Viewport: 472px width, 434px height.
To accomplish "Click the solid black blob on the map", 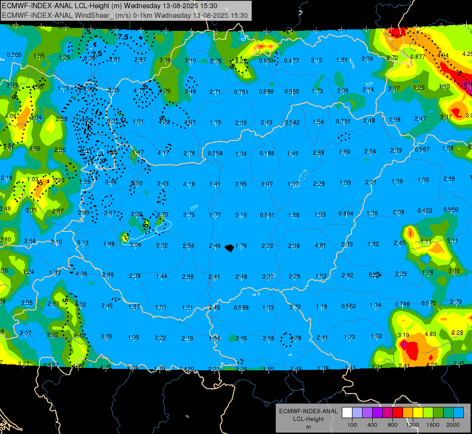I will [x=229, y=248].
